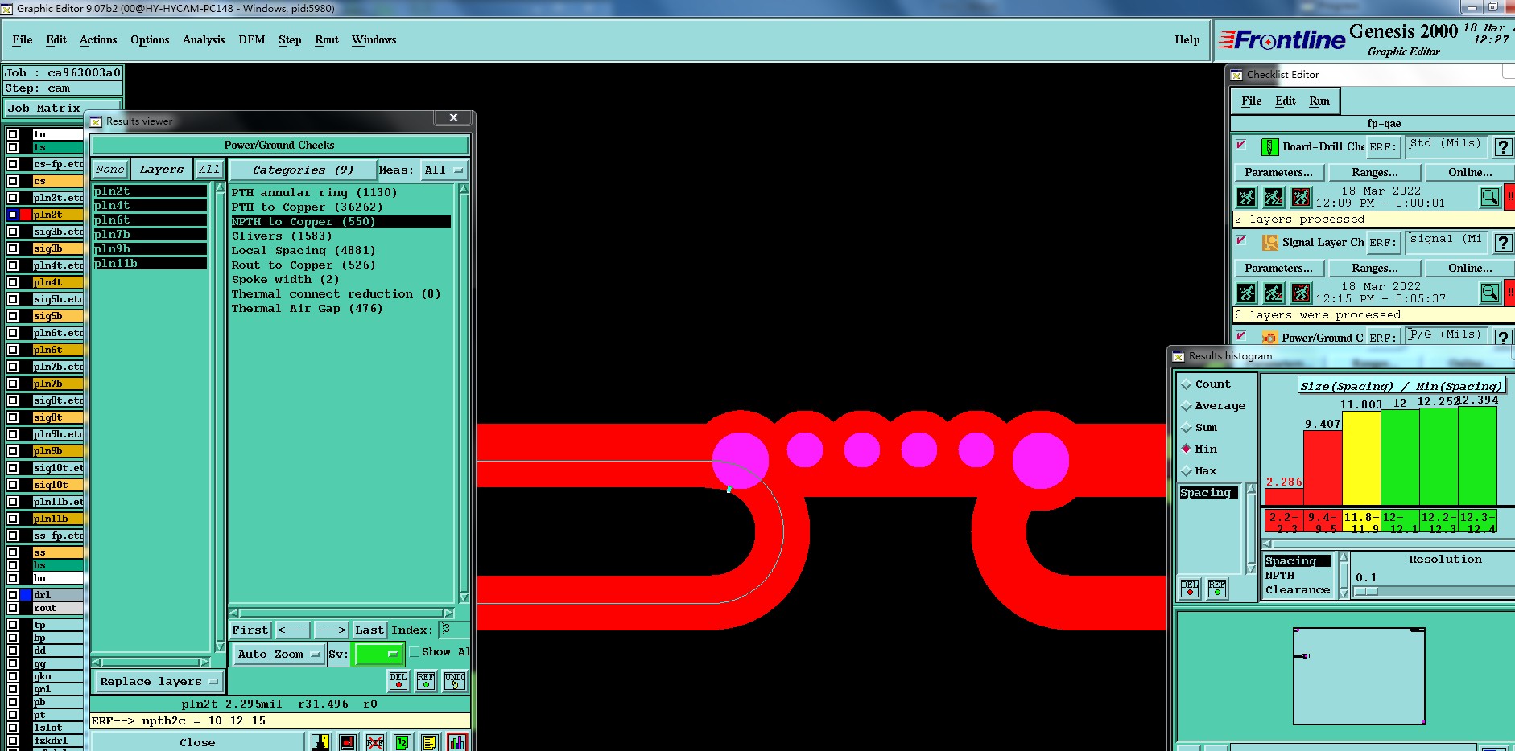Toggle visibility box for layer pln2t
Viewport: 1515px width, 751px height.
[13, 215]
